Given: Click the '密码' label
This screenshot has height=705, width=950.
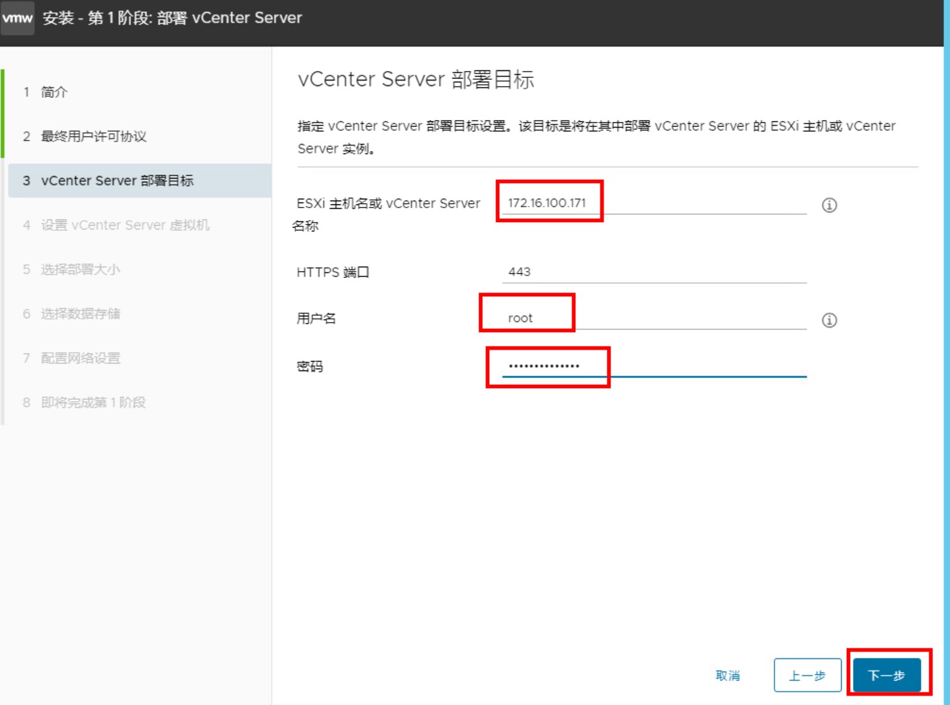Looking at the screenshot, I should click(x=310, y=367).
